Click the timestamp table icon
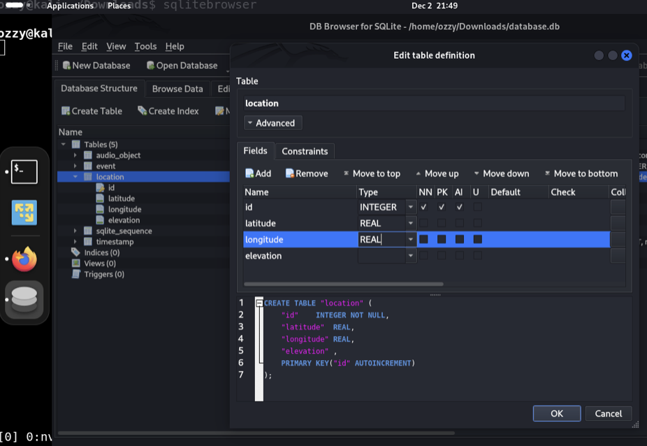This screenshot has height=446, width=647. (88, 242)
